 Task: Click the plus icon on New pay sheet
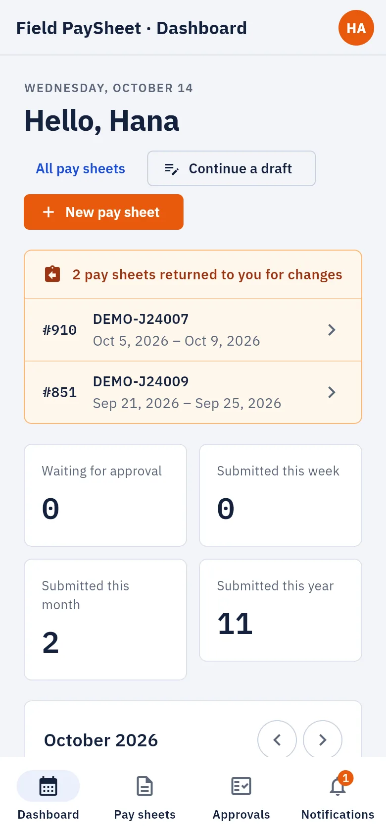(x=48, y=212)
